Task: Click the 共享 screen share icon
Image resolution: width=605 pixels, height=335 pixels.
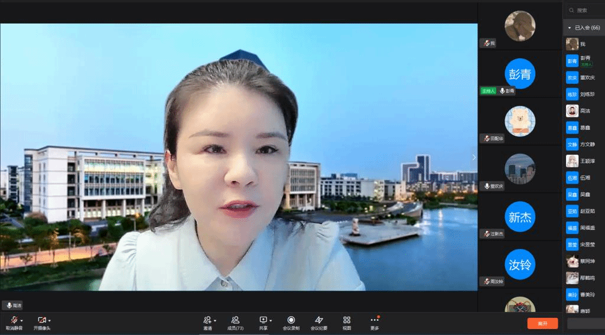Action: click(263, 320)
